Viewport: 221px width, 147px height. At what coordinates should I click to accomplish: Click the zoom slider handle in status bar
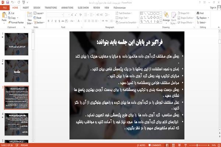pyautogui.click(x=197, y=145)
